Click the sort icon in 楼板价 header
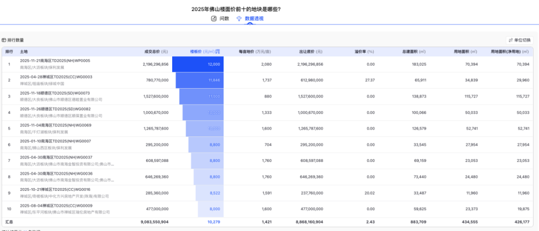Image resolution: width=539 pixels, height=231 pixels. point(218,52)
